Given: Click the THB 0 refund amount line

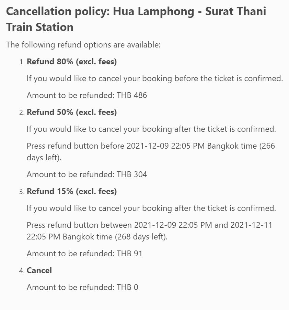Looking at the screenshot, I should 82,287.
